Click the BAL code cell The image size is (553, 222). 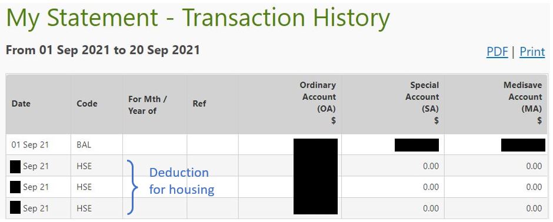[x=84, y=144]
